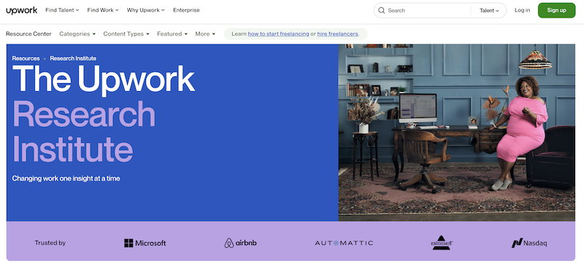Click 'Changing work one insight at a time'
The height and width of the screenshot is (269, 584).
(66, 179)
